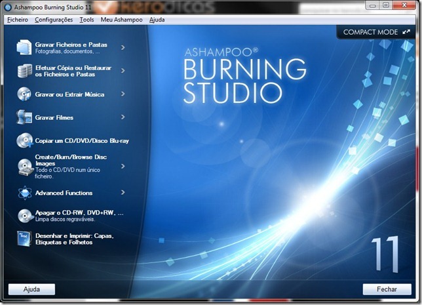The image size is (422, 305).
Task: Click the Fechar button
Action: (x=387, y=289)
